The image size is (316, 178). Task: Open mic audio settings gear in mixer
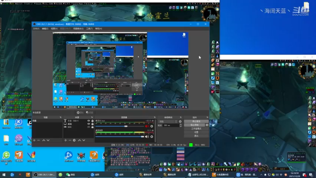[152, 126]
